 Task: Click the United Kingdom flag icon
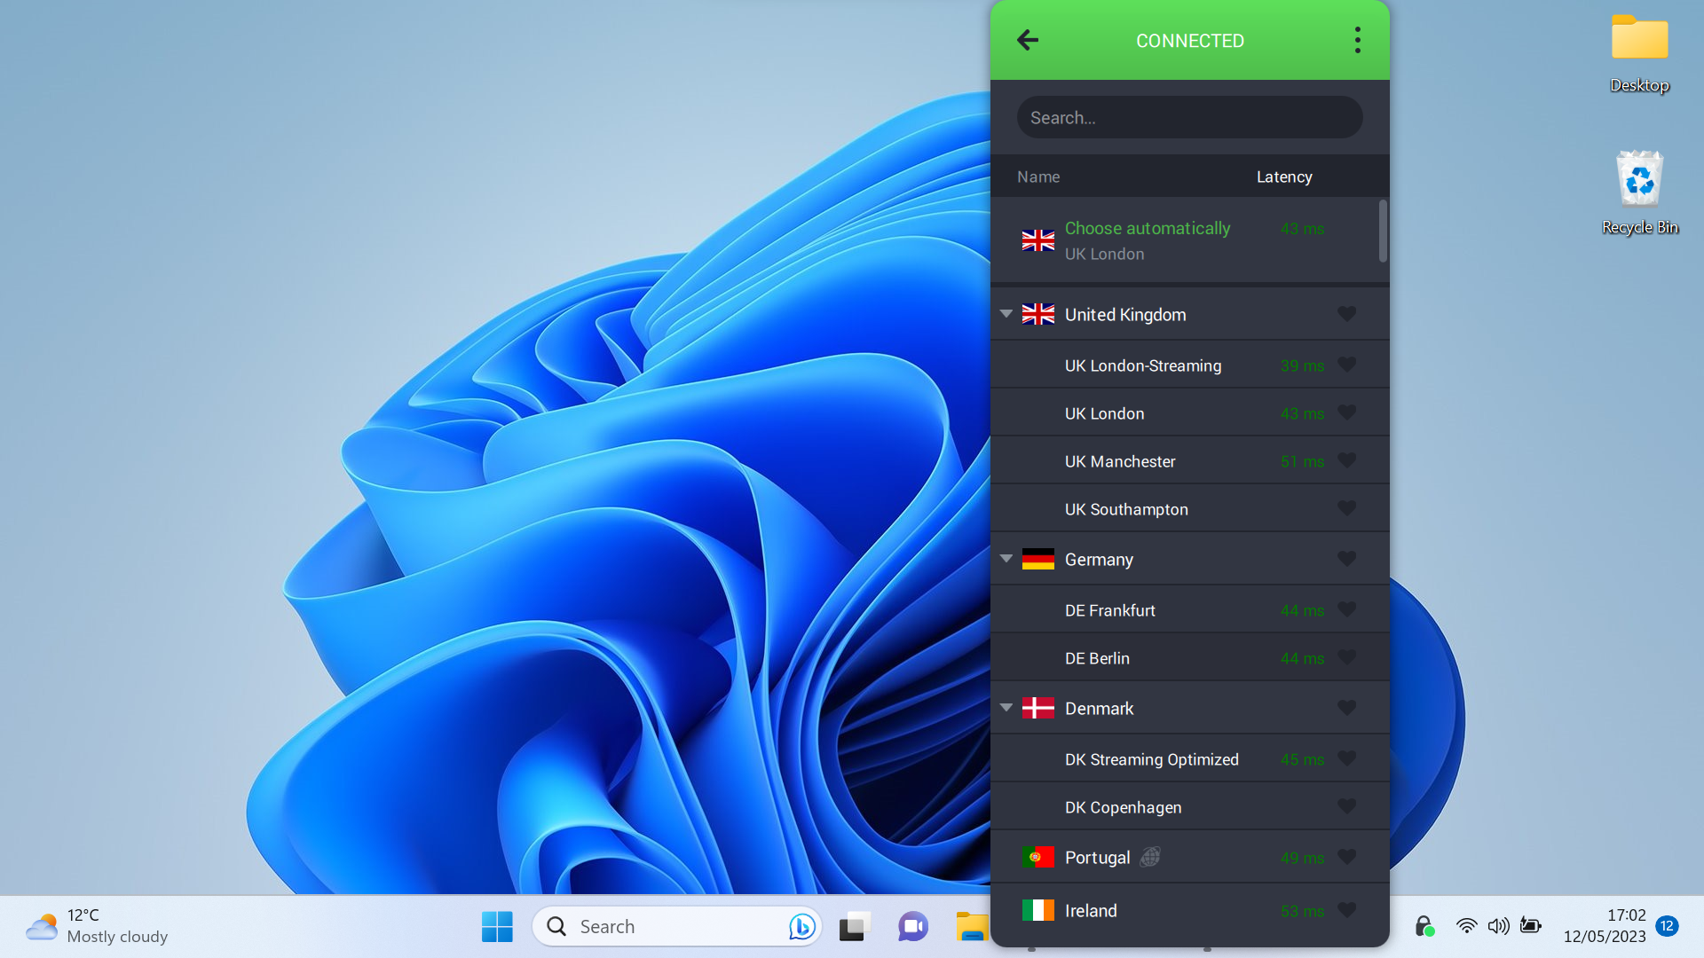(x=1037, y=314)
